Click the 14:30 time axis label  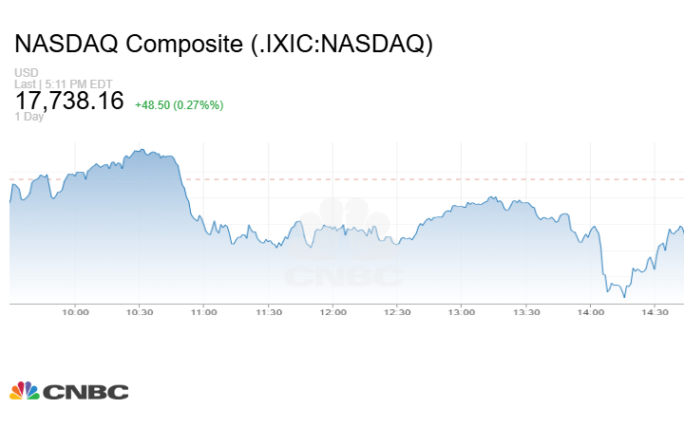tap(655, 312)
